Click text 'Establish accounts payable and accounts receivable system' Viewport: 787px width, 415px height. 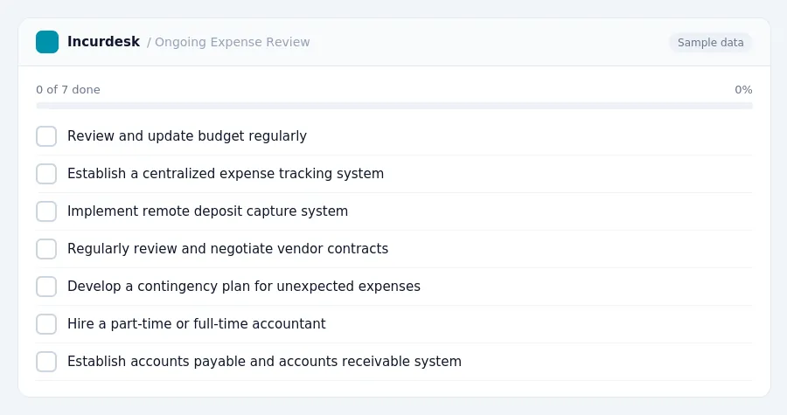(x=264, y=362)
